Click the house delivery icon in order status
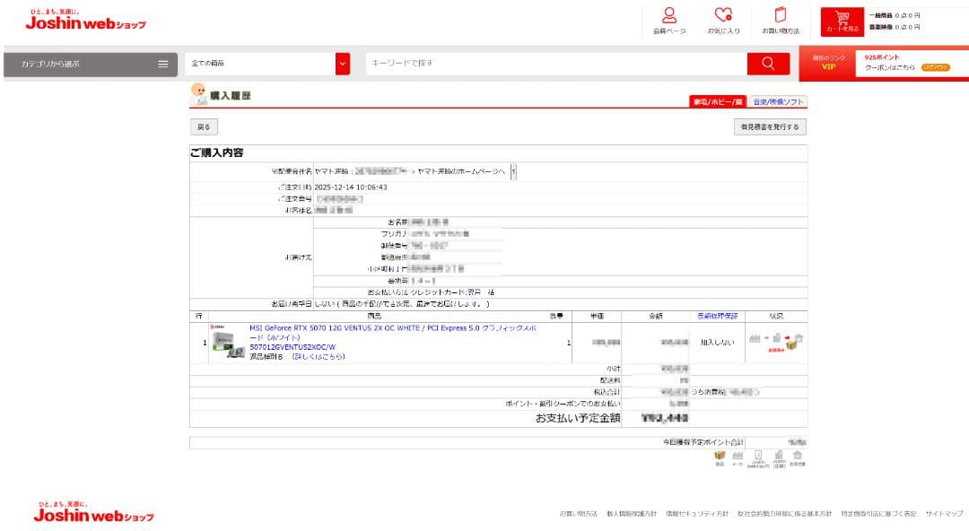This screenshot has height=531, width=969. [797, 337]
